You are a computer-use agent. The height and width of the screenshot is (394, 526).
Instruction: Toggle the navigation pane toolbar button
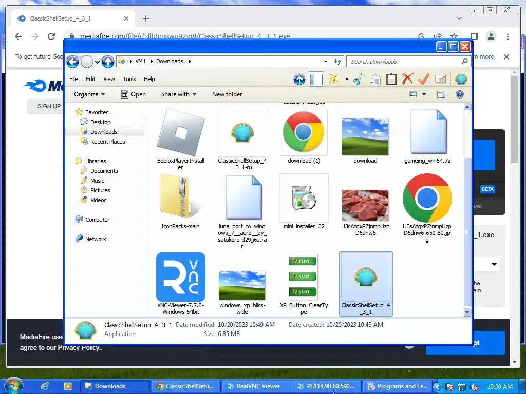[x=316, y=80]
